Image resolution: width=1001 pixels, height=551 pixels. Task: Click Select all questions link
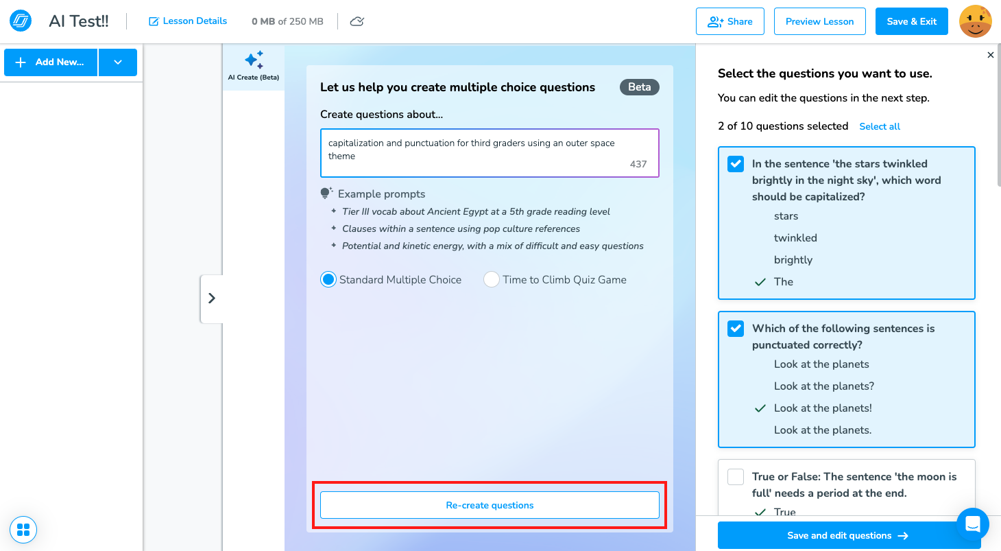880,126
